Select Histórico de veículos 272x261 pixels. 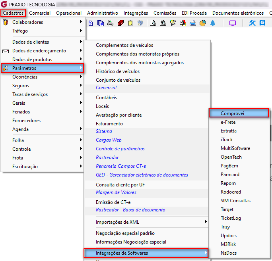(147, 71)
